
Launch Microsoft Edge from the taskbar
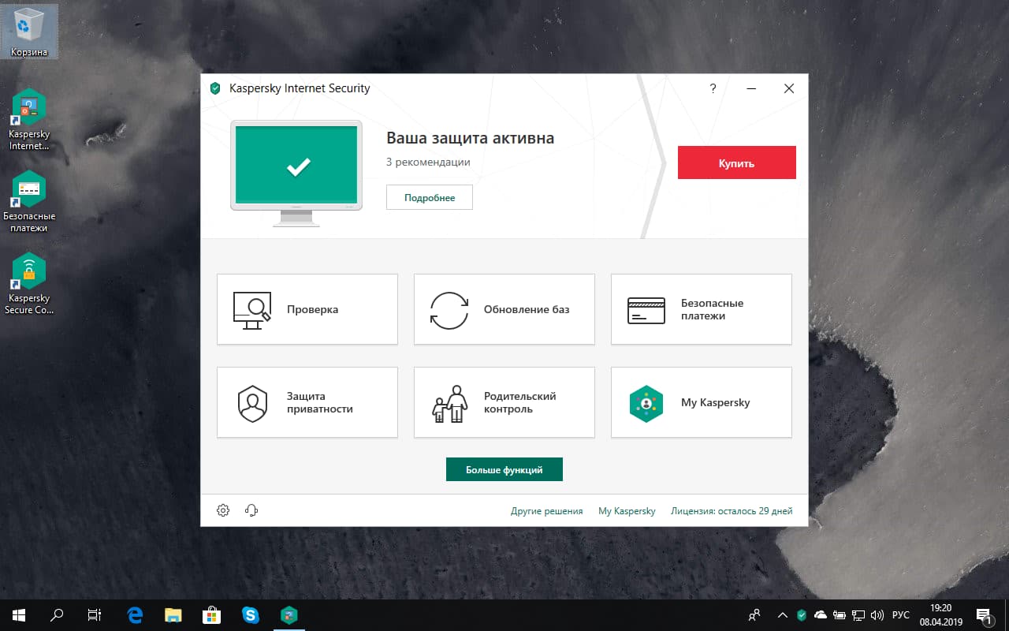136,614
